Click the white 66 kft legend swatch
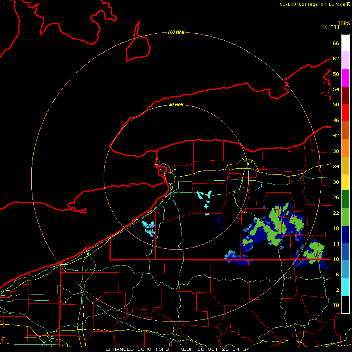Image resolution: width=352 pixels, height=352 pixels. click(345, 43)
